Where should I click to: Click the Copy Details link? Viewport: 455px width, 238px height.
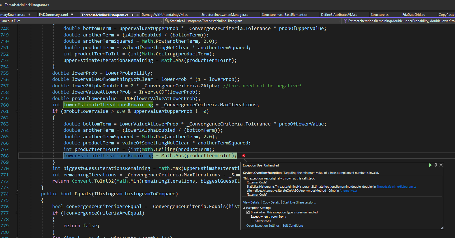point(271,202)
